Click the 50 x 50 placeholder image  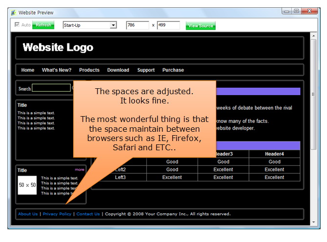coord(27,185)
